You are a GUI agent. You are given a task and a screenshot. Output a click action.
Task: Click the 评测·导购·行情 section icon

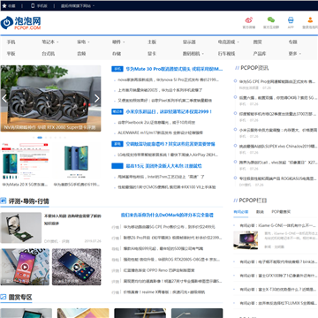(x=4, y=201)
